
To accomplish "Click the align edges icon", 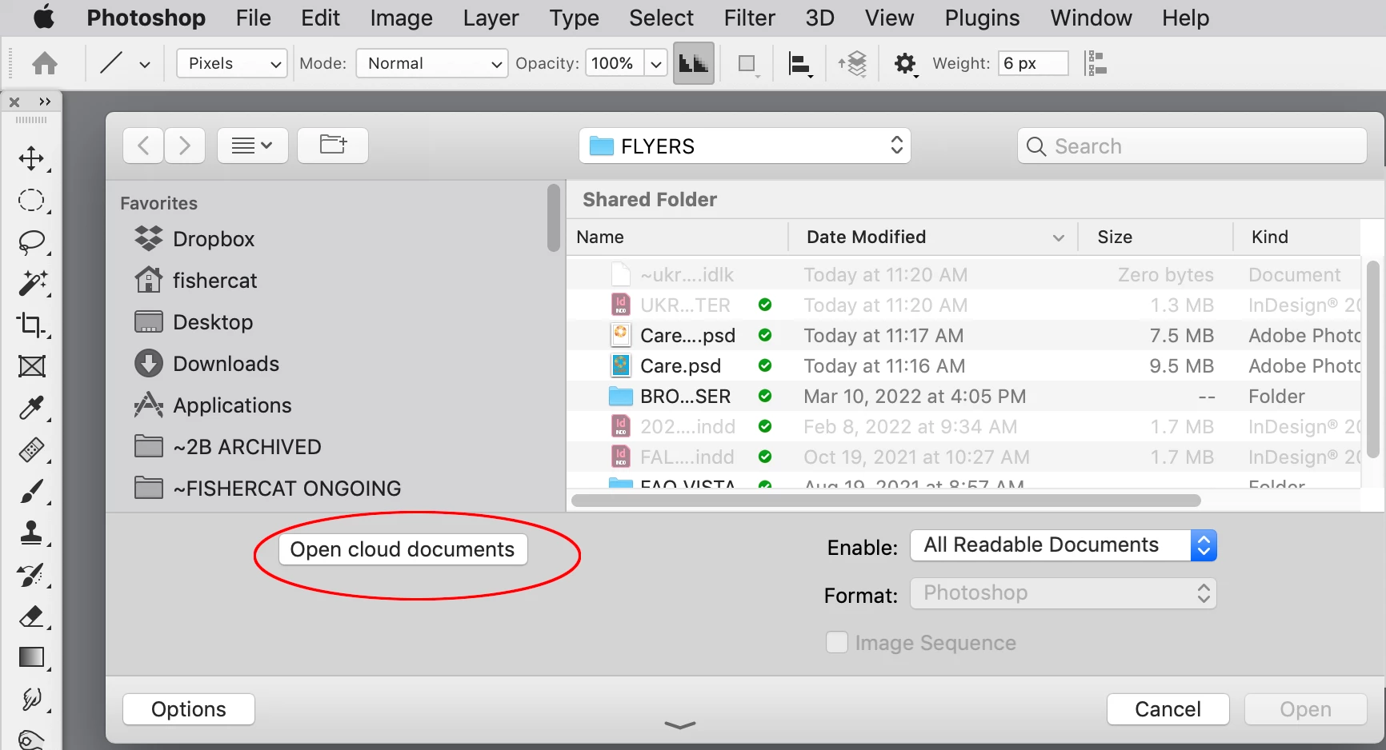I will pyautogui.click(x=1096, y=63).
